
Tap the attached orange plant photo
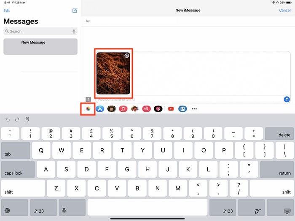point(113,73)
